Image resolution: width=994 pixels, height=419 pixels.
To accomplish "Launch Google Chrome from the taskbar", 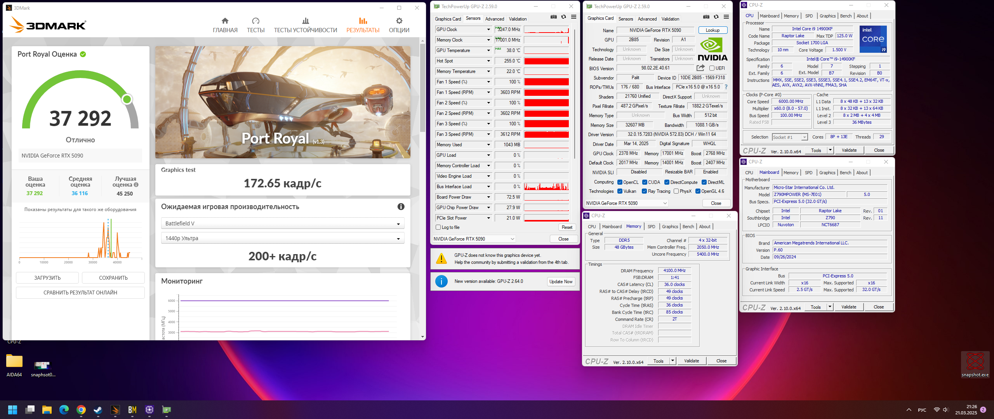I will click(81, 410).
